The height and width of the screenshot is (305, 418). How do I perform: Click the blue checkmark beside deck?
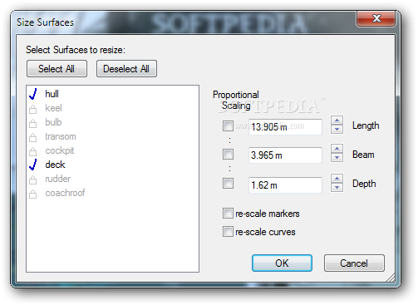point(33,165)
